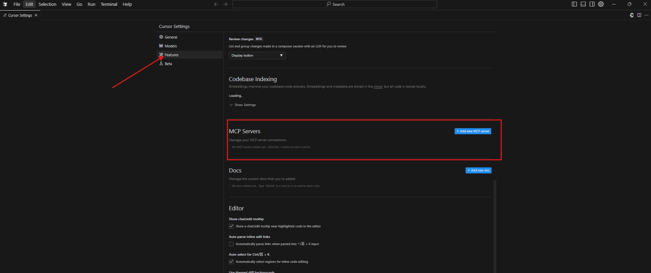Open the Selection menu
This screenshot has width=651, height=273.
(x=47, y=4)
